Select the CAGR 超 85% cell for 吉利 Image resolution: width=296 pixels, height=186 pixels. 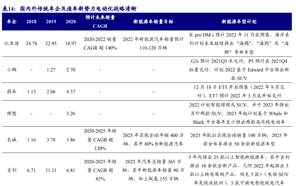coord(100,170)
